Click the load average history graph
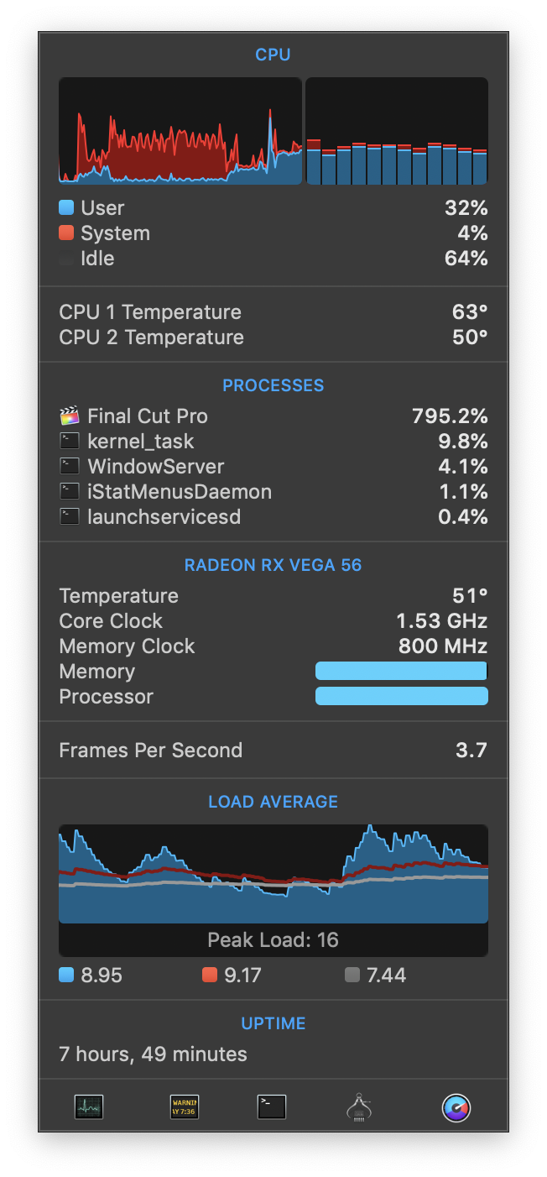 click(x=273, y=874)
